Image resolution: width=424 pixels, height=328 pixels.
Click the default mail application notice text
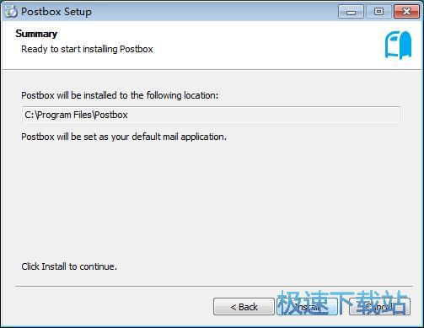pyautogui.click(x=124, y=137)
